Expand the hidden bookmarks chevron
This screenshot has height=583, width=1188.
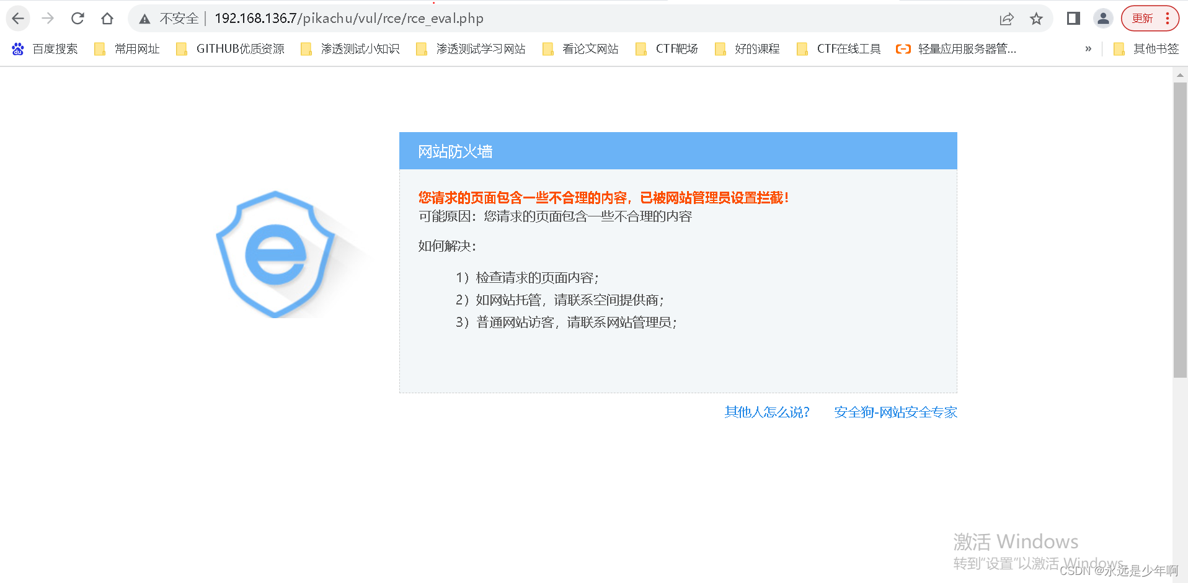pos(1088,49)
